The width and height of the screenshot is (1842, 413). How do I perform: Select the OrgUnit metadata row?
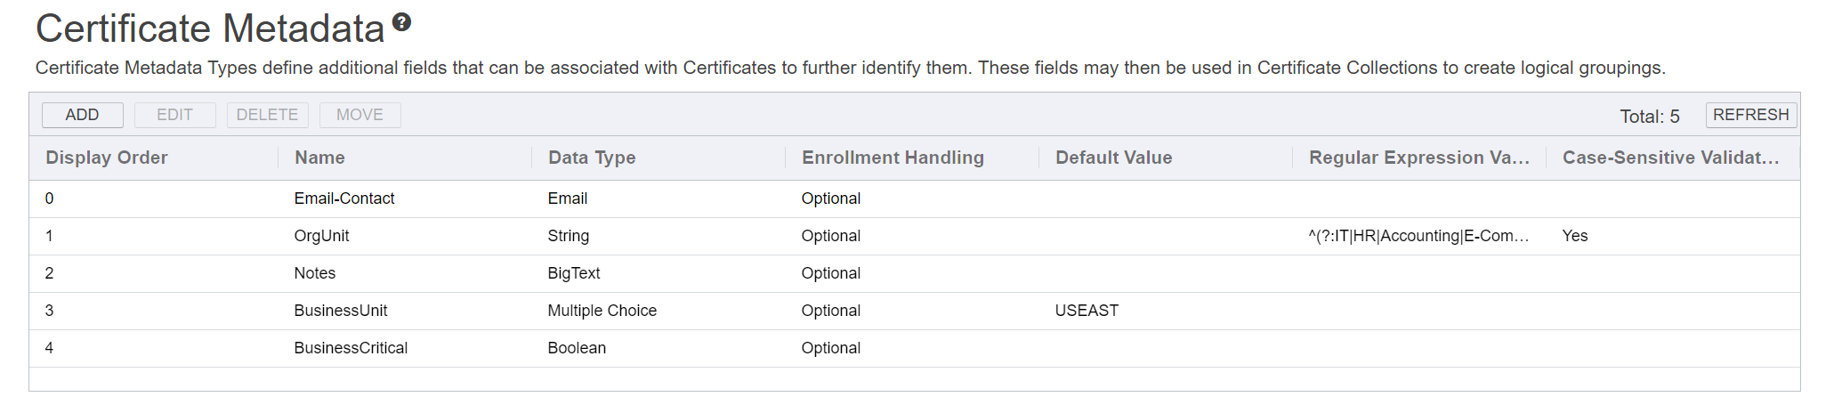321,236
